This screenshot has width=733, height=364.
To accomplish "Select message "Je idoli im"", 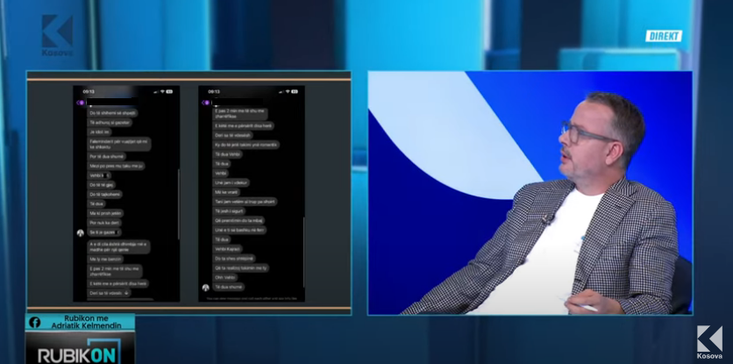I will 99,132.
